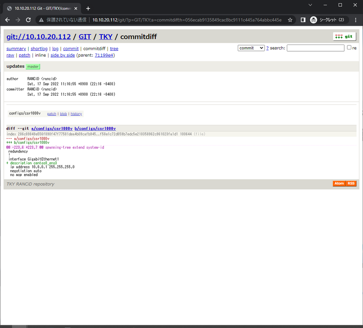Enable the regex 're' search checkbox
The width and height of the screenshot is (363, 328).
349,48
